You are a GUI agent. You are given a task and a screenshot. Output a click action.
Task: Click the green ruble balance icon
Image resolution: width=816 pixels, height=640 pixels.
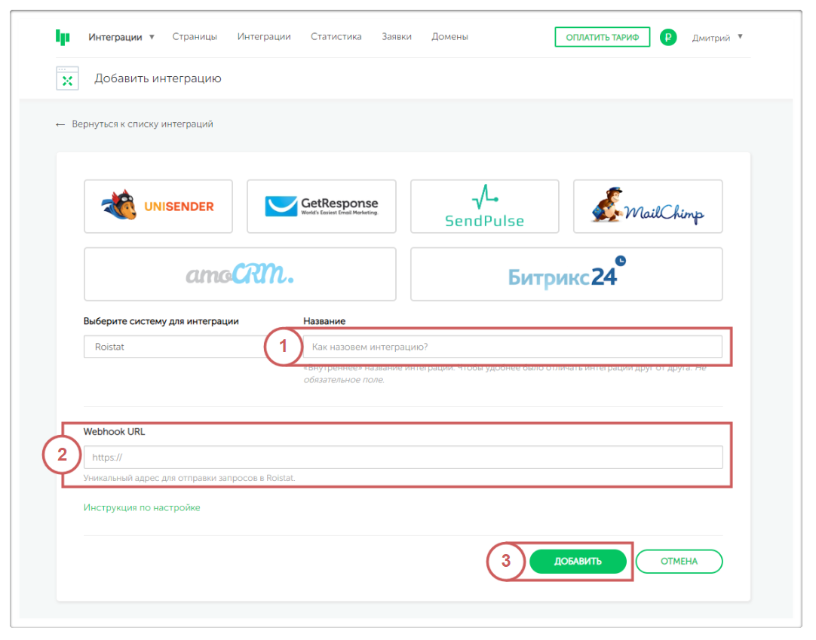click(x=667, y=37)
